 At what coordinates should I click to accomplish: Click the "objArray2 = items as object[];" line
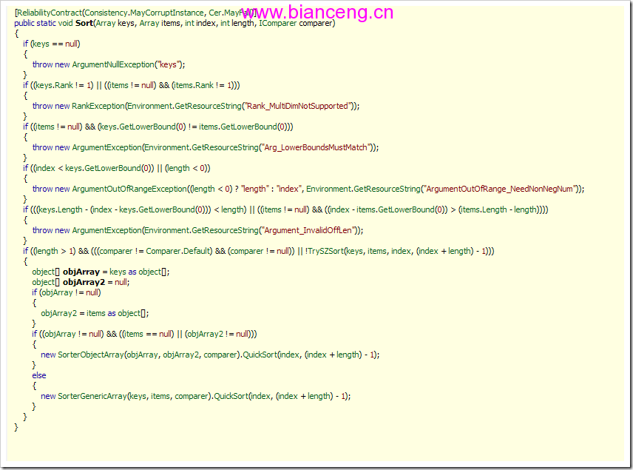pyautogui.click(x=95, y=313)
